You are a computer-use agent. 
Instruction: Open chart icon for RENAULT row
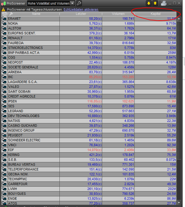pos(4,38)
